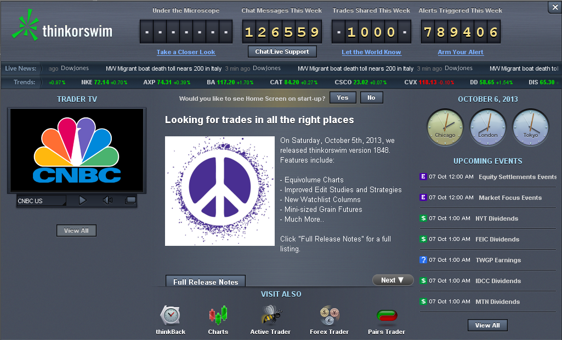562x340 pixels.
Task: Select CSCO 23.02 in Trends ticker
Action: [361, 82]
